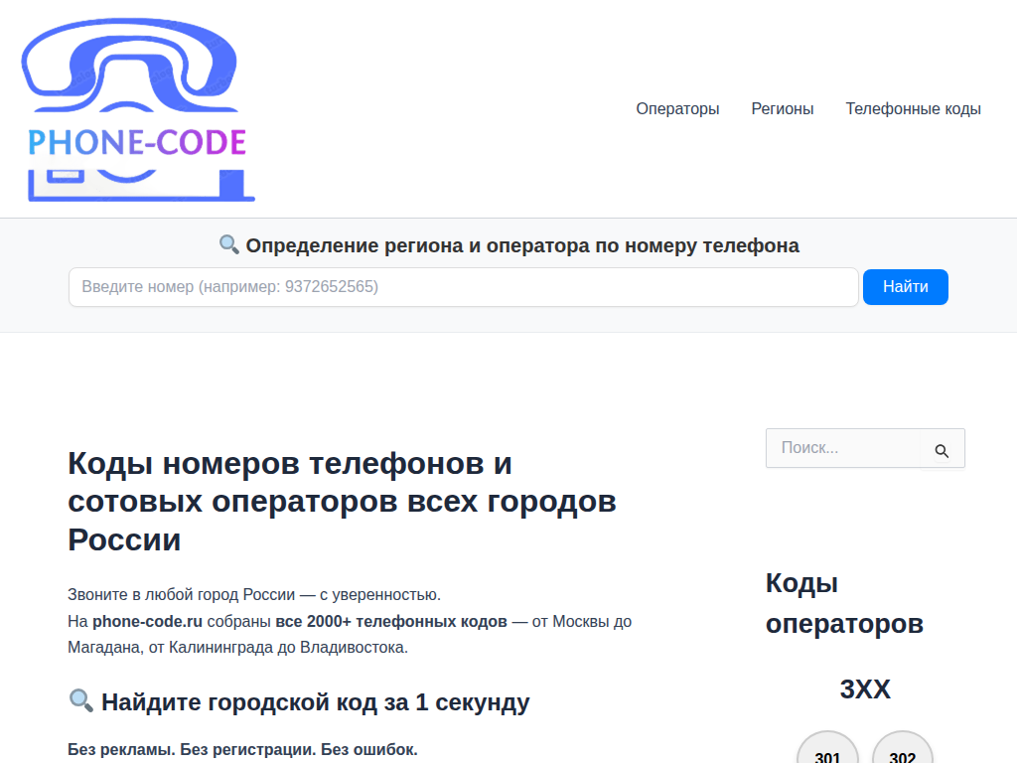Image resolution: width=1017 pixels, height=763 pixels.
Task: Click inside the Поиск sidebar search box
Action: tap(844, 448)
